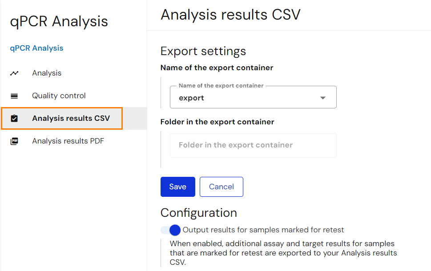Cancel the export settings changes
The width and height of the screenshot is (431, 271).
[x=221, y=187]
